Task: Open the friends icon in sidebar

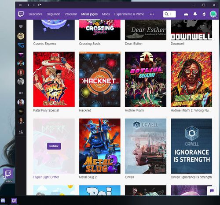Action: click(21, 132)
